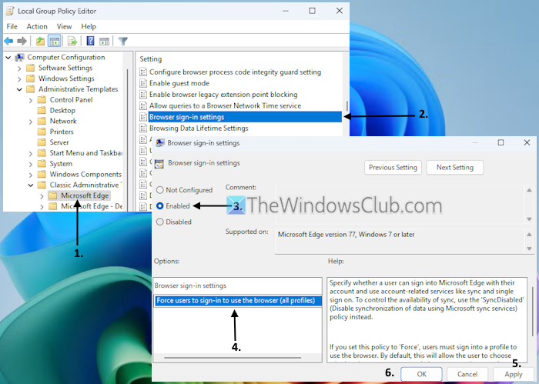Toggle the Show/Hide console tree icon
Image resolution: width=539 pixels, height=384 pixels.
pos(55,42)
